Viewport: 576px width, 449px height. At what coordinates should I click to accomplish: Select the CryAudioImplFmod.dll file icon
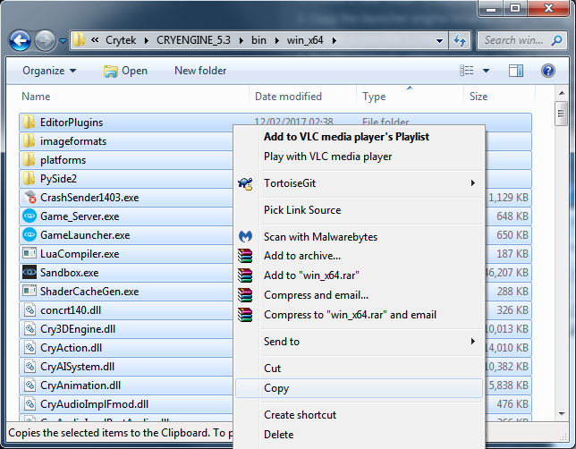tap(30, 403)
